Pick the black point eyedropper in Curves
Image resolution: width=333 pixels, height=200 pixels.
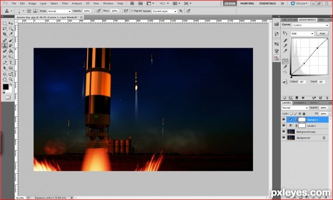click(285, 40)
